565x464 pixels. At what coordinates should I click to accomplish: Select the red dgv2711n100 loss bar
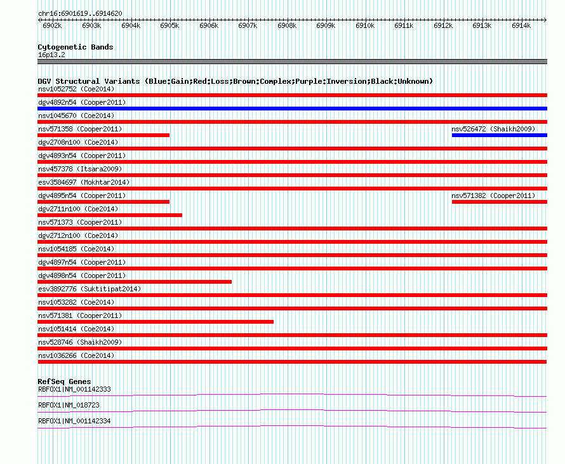(x=110, y=215)
